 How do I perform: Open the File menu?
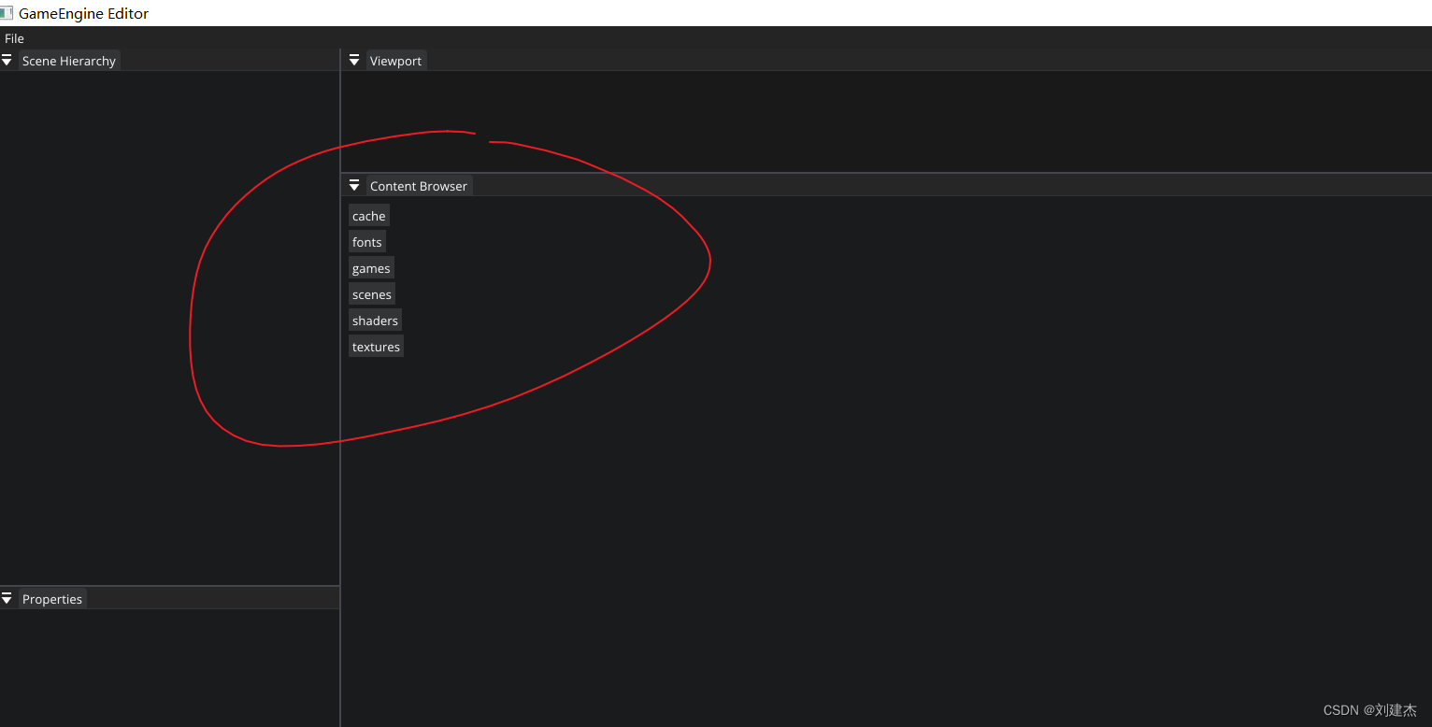[14, 38]
